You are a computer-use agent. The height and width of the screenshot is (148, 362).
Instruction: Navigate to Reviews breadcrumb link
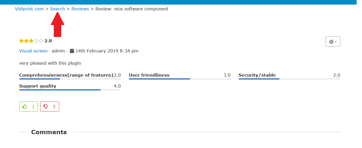(80, 9)
